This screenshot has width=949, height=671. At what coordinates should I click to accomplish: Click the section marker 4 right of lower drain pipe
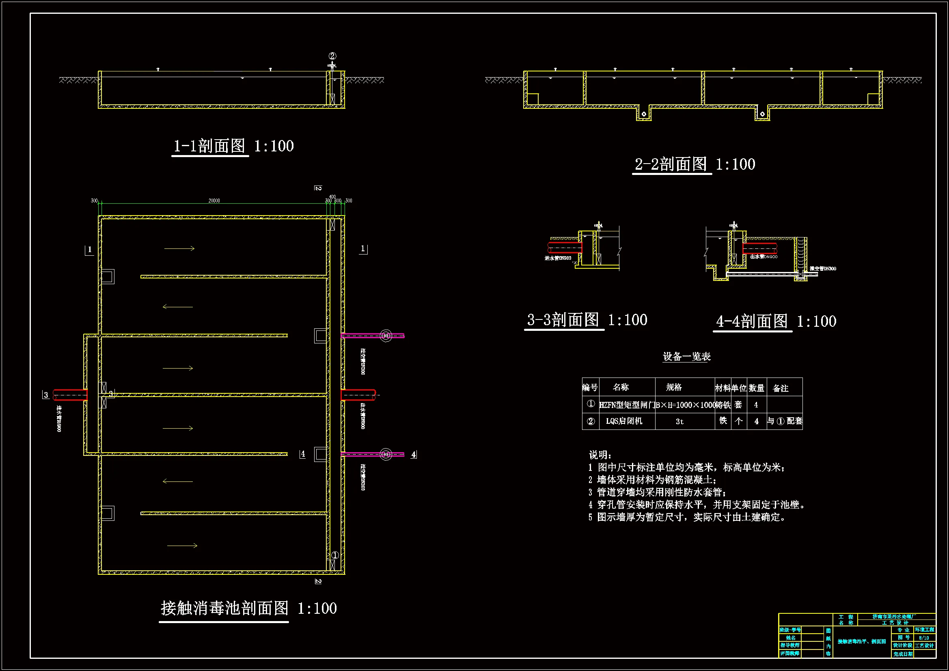coord(414,454)
